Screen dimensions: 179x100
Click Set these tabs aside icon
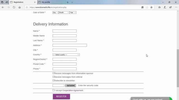coord(7,2)
